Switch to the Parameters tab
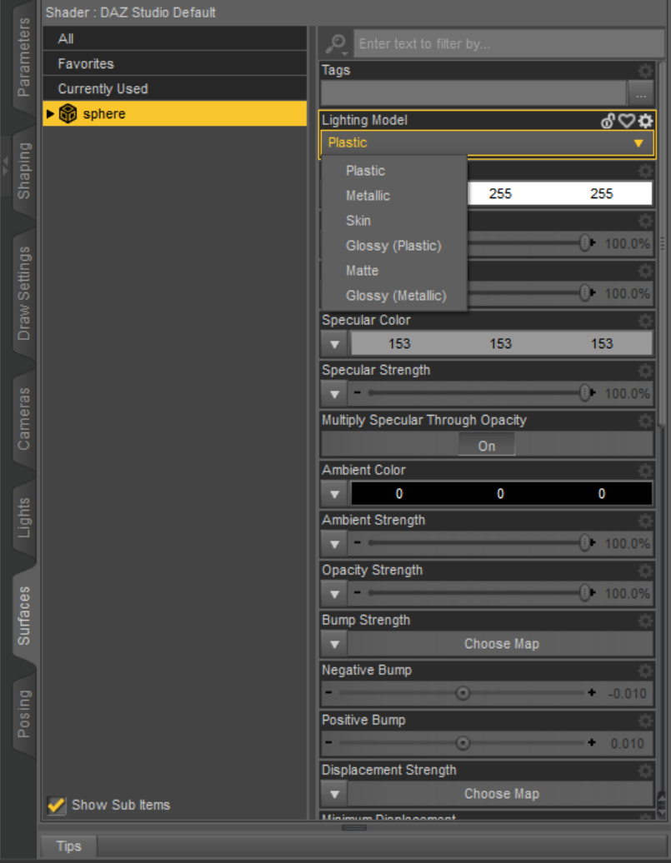The image size is (671, 863). [x=23, y=57]
